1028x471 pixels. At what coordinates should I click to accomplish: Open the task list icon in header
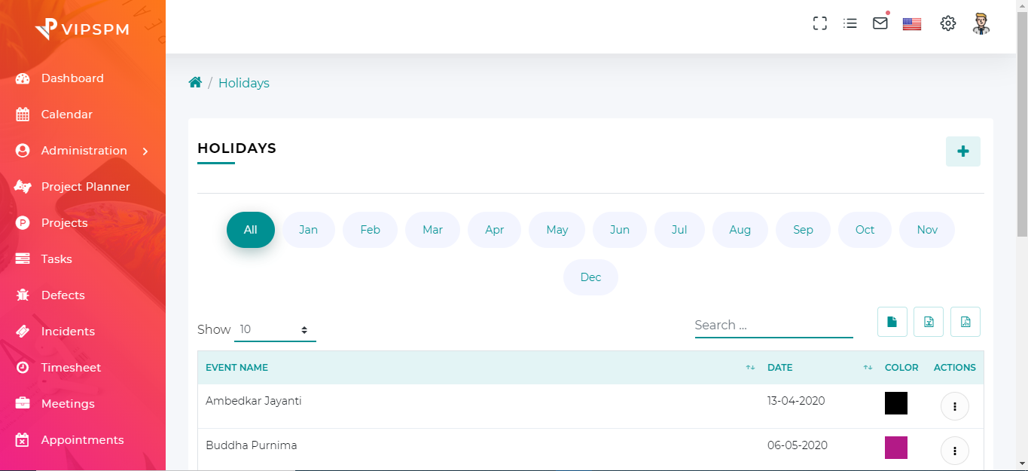(850, 23)
